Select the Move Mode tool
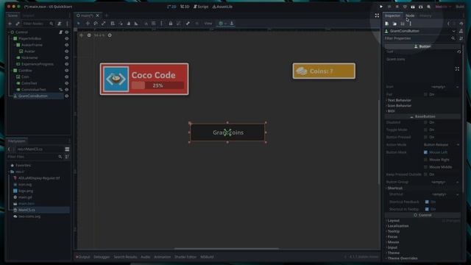This screenshot has height=265, width=471. click(x=88, y=24)
